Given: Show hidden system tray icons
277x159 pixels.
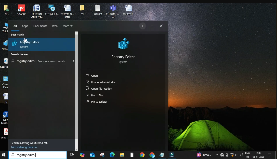Looking at the screenshot, I should pos(217,155).
